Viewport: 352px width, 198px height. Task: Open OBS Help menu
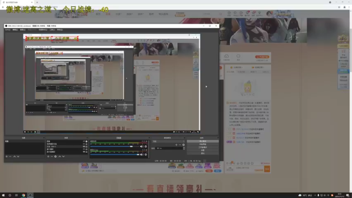(60, 29)
